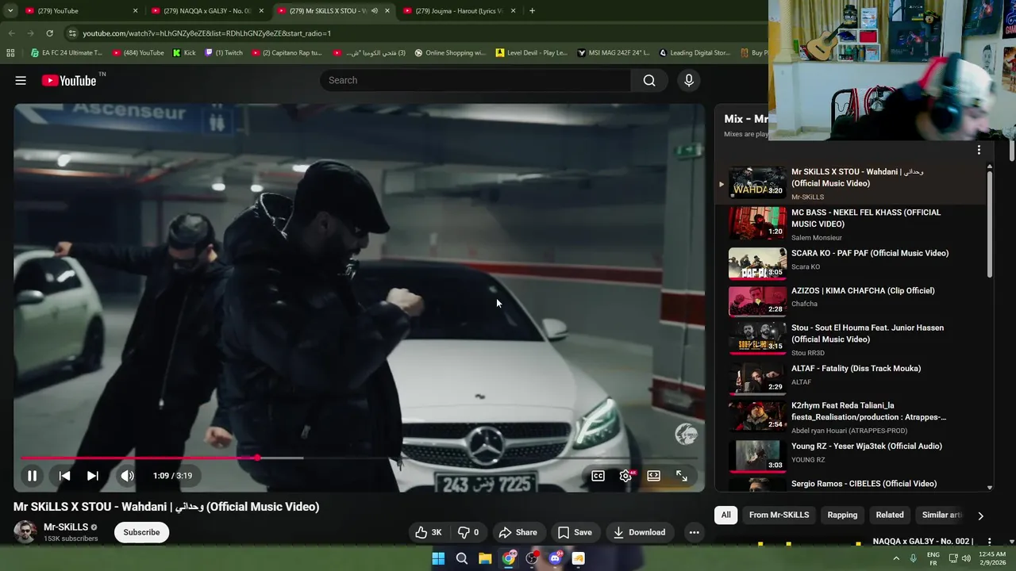The height and width of the screenshot is (571, 1016).
Task: Open Windows Start menu
Action: pyautogui.click(x=438, y=558)
